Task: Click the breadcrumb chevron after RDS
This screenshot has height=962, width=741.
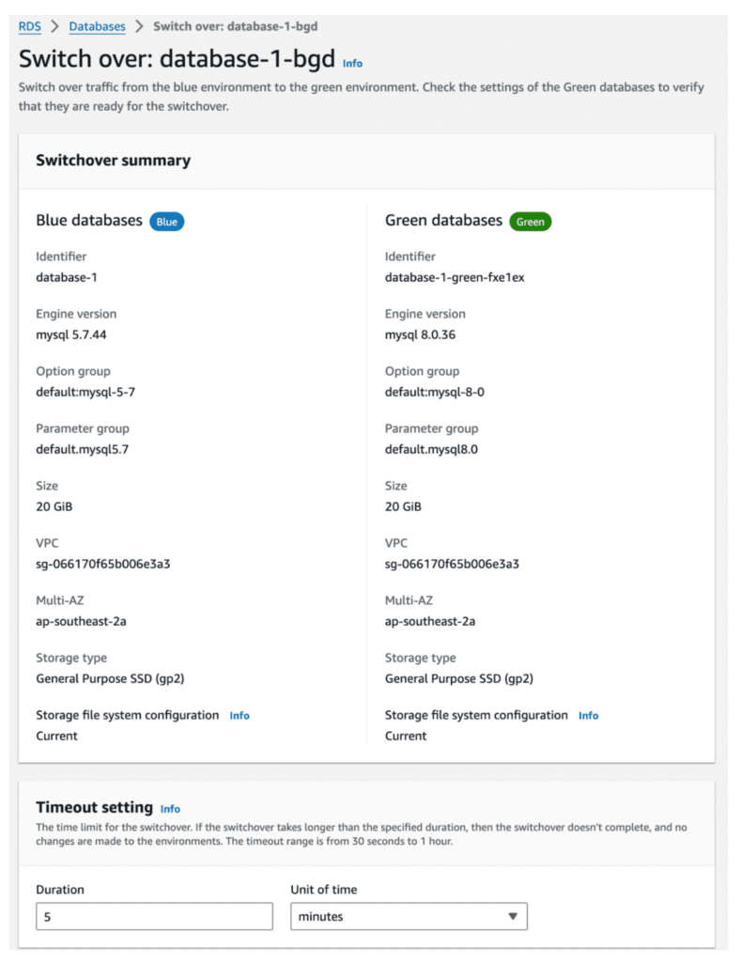Action: click(x=54, y=26)
